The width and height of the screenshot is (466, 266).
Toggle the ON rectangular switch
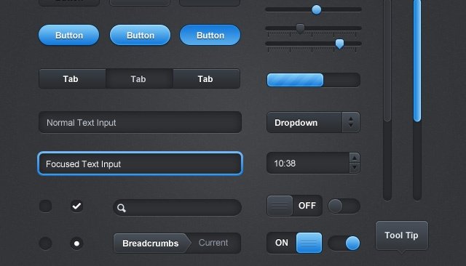(x=294, y=243)
